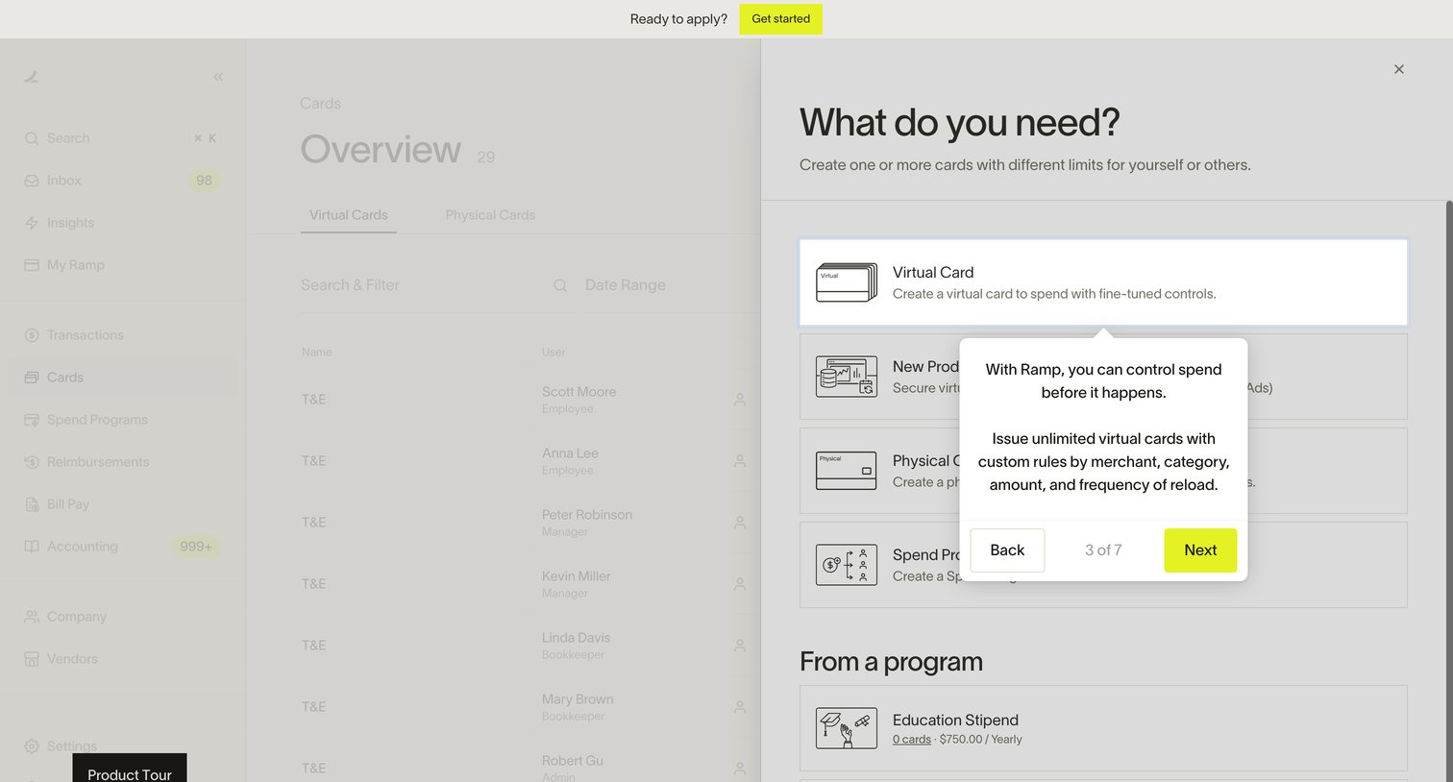This screenshot has width=1453, height=782.
Task: Click the name Anna Lee
Action: [570, 453]
